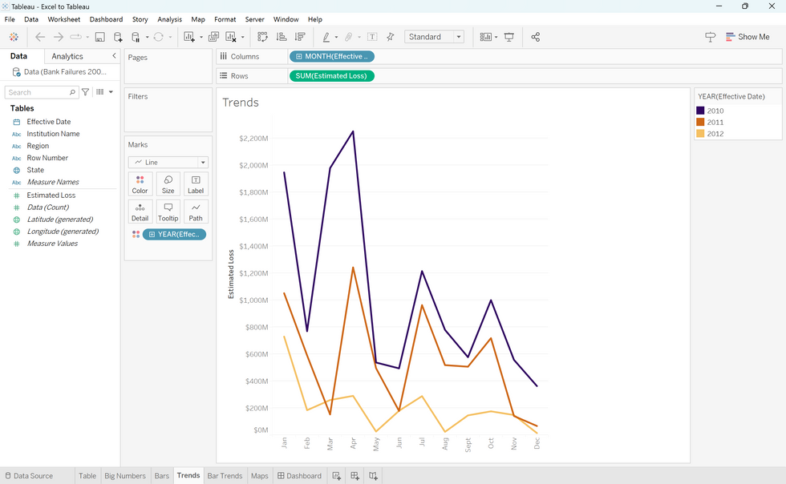Click the Path button on Marks card

coord(196,212)
